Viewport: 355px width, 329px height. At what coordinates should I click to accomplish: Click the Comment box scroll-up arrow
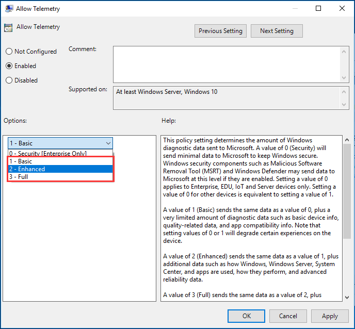pyautogui.click(x=344, y=52)
